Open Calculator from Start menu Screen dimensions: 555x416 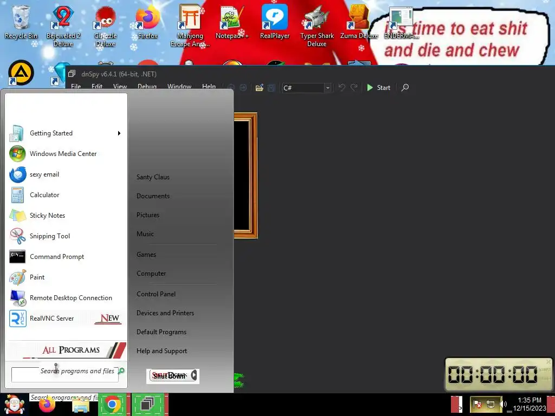(x=66, y=195)
